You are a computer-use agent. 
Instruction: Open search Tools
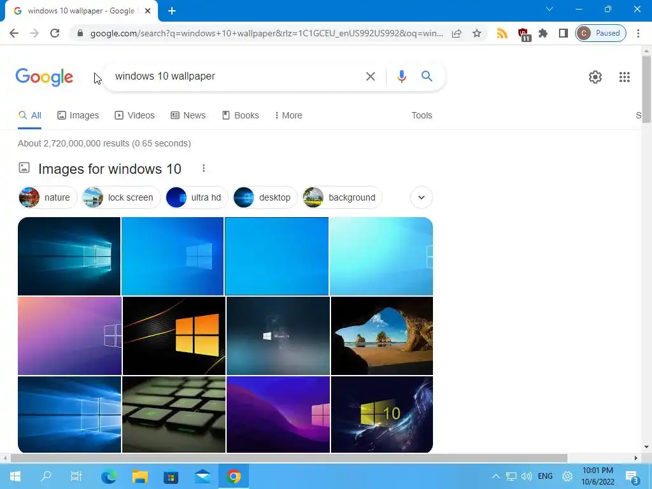point(422,115)
